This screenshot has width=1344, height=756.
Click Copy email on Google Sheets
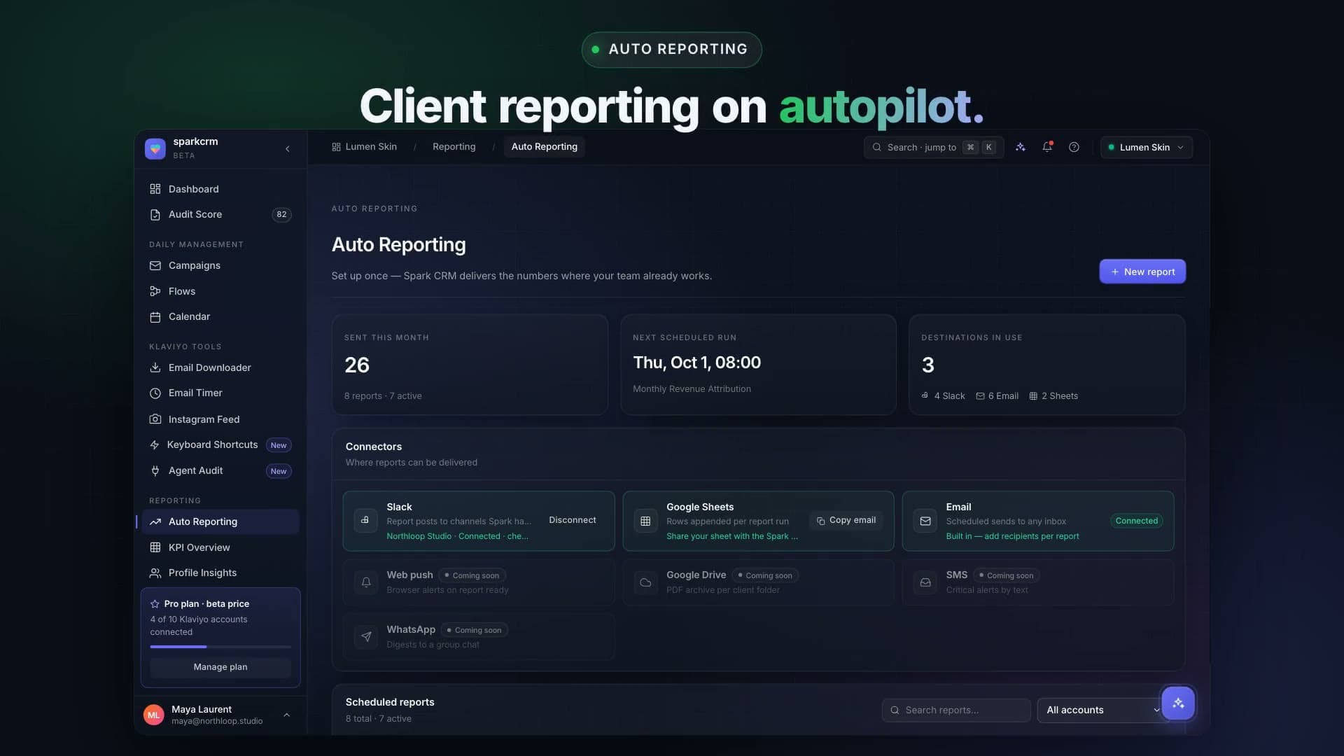click(x=846, y=520)
